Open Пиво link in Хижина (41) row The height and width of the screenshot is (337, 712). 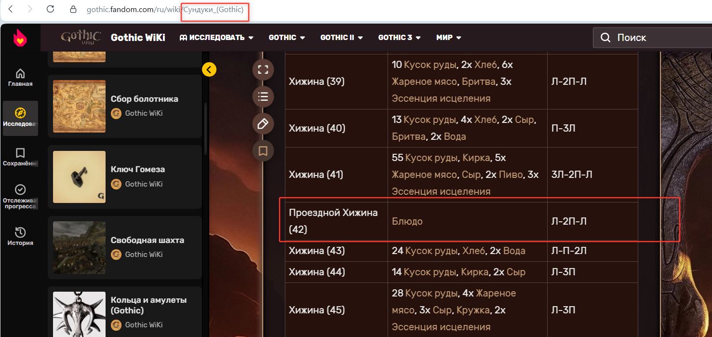510,175
